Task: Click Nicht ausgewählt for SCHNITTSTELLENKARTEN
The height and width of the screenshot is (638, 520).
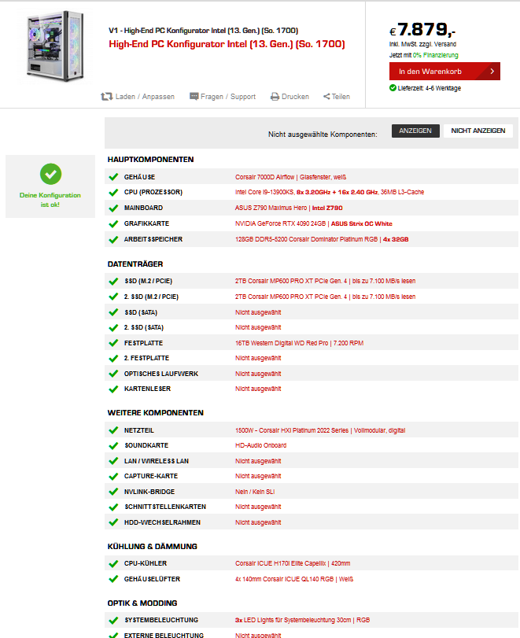Action: point(258,507)
